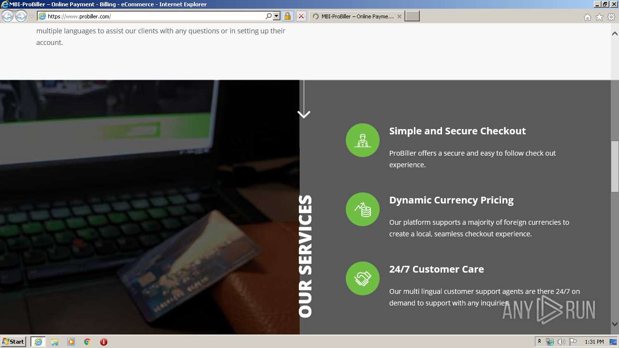Click the page scrollbar down arrow
The image size is (619, 348).
pos(615,324)
